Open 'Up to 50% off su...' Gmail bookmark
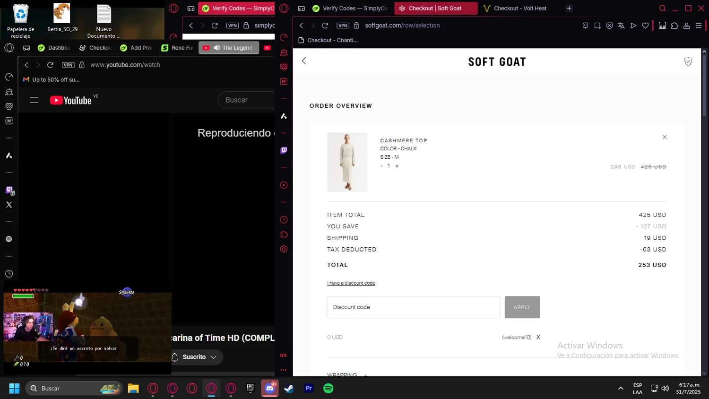This screenshot has height=399, width=709. point(52,79)
